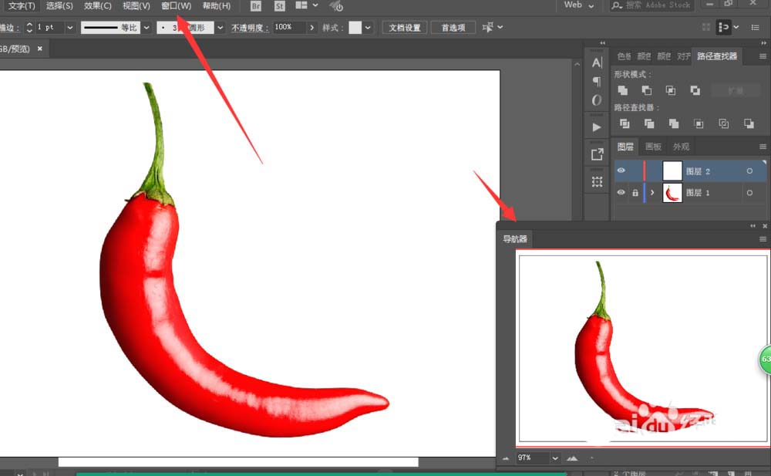
Task: Open the 窗口(W) menu
Action: coord(176,6)
